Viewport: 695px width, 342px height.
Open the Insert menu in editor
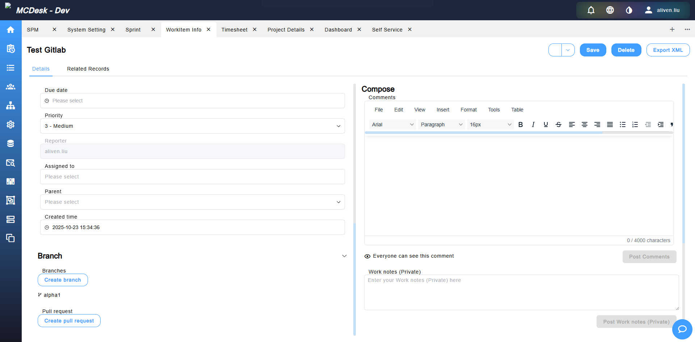point(443,110)
